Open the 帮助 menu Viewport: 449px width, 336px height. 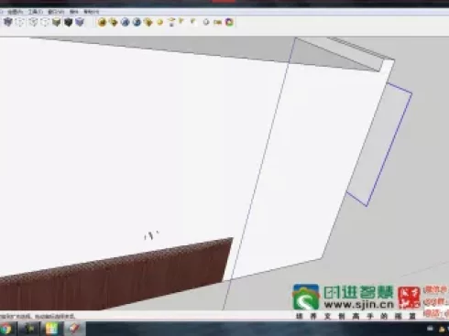(91, 12)
